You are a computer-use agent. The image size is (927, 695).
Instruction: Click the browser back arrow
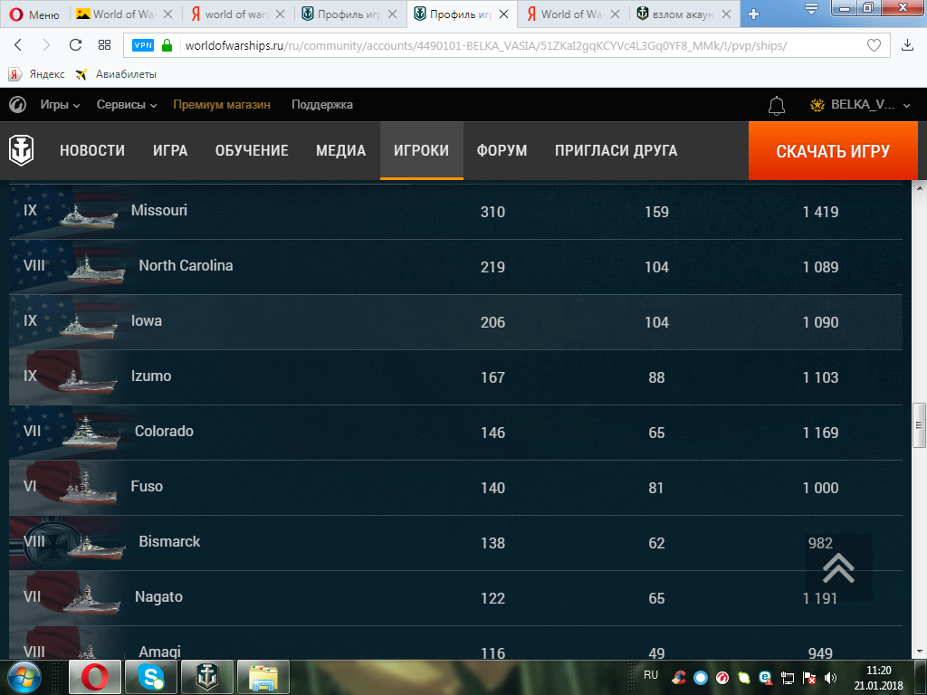(x=18, y=45)
